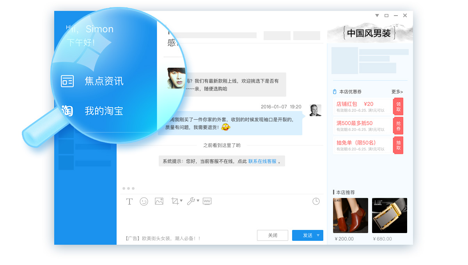Screen dimensions: 468x265
Task: Select the text formatting tool in chat toolbar
Action: [129, 201]
